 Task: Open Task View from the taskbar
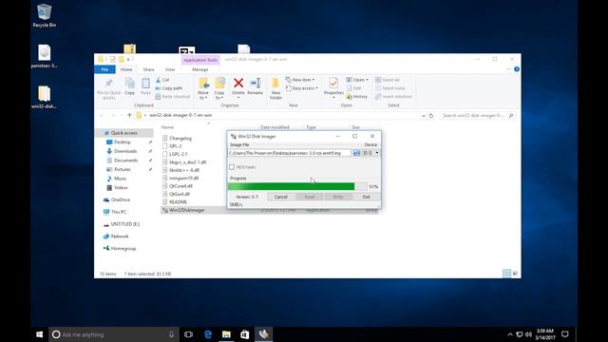(x=188, y=334)
